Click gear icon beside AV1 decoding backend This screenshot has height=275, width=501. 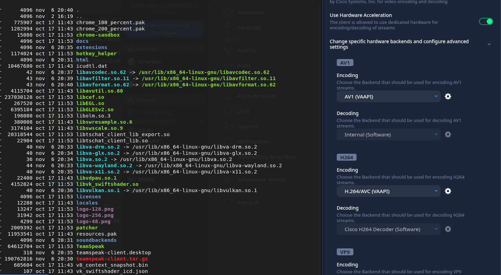coord(448,134)
